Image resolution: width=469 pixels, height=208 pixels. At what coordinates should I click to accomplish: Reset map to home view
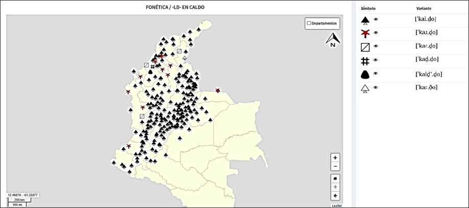pos(335,179)
